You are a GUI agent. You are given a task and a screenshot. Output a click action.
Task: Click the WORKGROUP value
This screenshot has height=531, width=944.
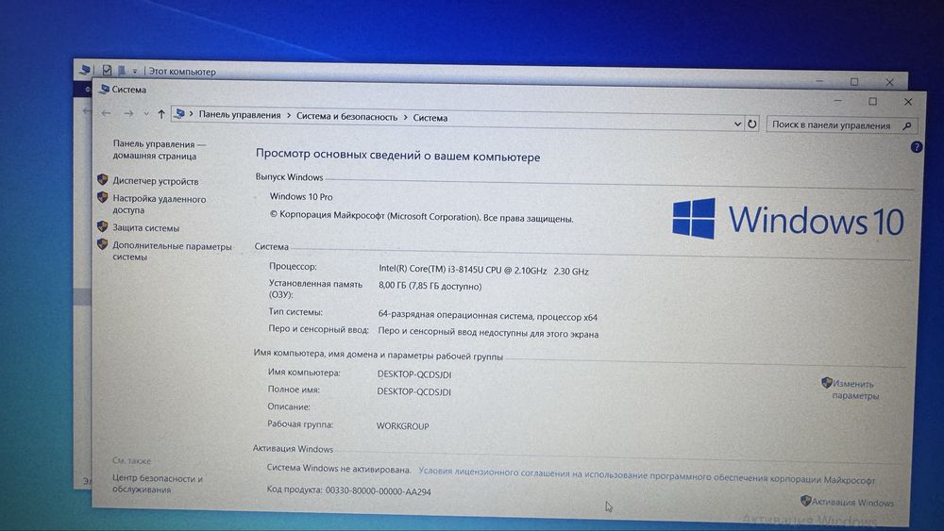[403, 425]
